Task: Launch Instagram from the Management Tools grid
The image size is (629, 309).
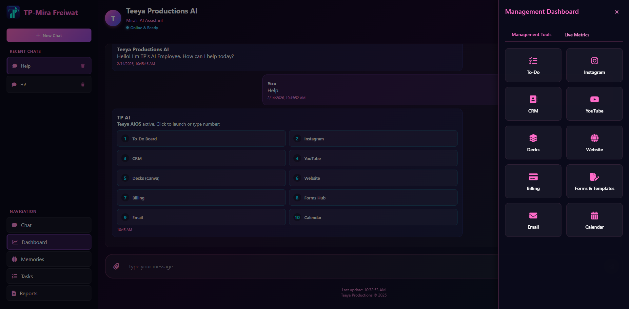Action: point(594,61)
